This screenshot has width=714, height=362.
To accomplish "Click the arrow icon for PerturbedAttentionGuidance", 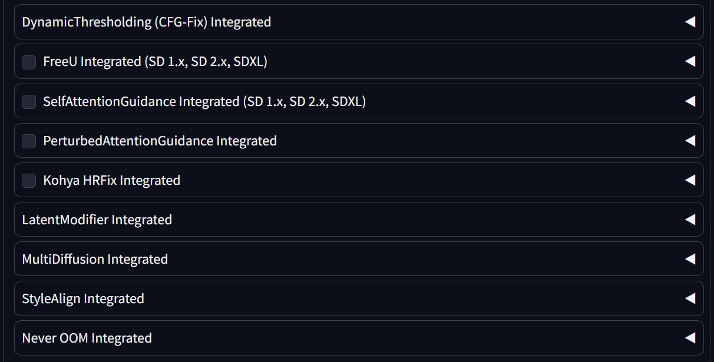I will tap(690, 141).
